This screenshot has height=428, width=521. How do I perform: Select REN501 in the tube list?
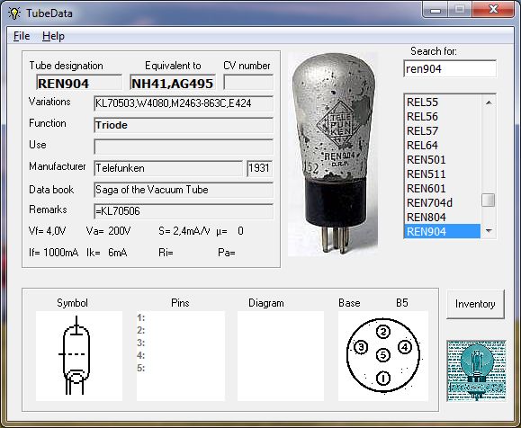click(x=442, y=159)
